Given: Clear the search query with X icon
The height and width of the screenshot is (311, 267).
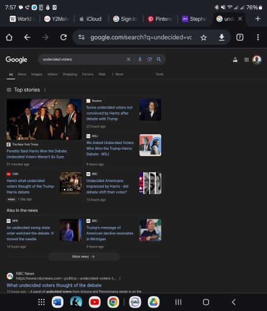Looking at the screenshot, I should point(128,59).
